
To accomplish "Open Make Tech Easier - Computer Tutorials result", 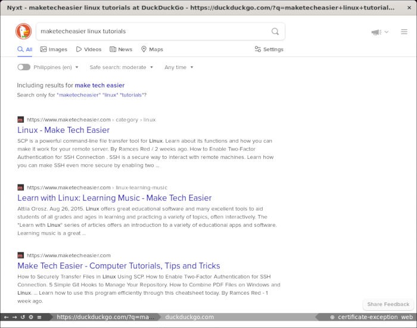I will [x=119, y=266].
